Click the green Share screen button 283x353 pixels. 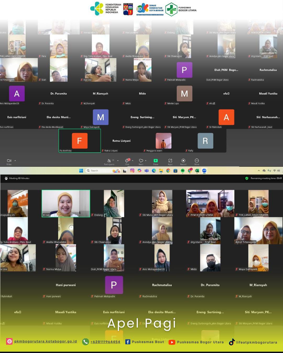click(x=156, y=161)
